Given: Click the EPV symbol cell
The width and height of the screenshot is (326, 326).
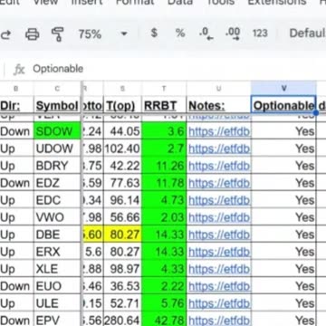Looking at the screenshot, I should [57, 320].
